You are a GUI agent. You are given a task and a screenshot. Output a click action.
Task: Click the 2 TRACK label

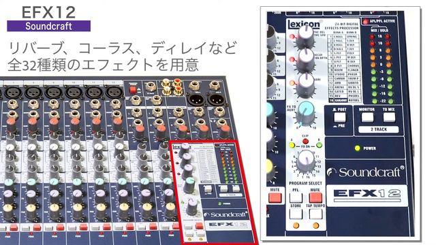click(x=379, y=129)
